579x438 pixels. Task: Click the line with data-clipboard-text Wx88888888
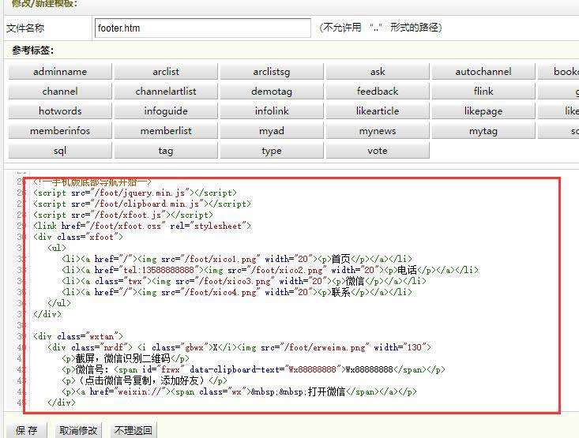click(254, 369)
